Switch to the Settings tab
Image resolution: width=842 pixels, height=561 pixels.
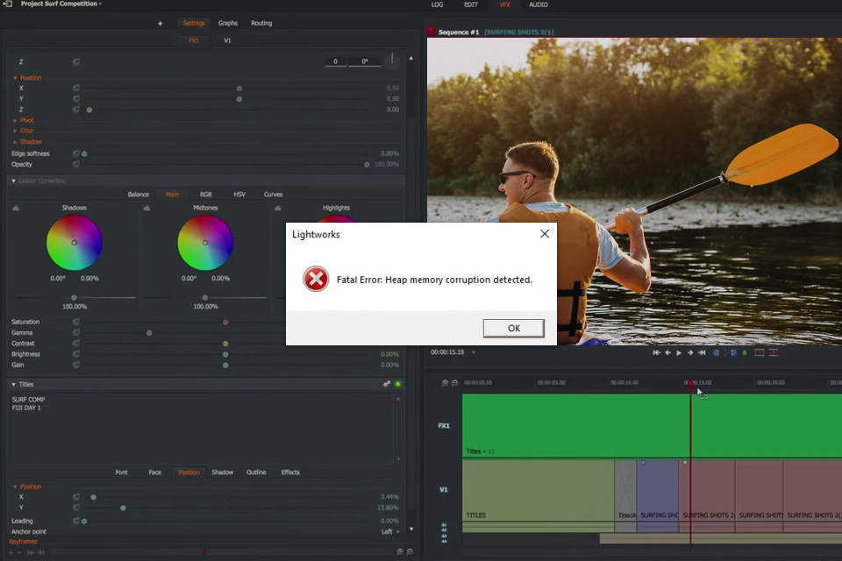[194, 23]
